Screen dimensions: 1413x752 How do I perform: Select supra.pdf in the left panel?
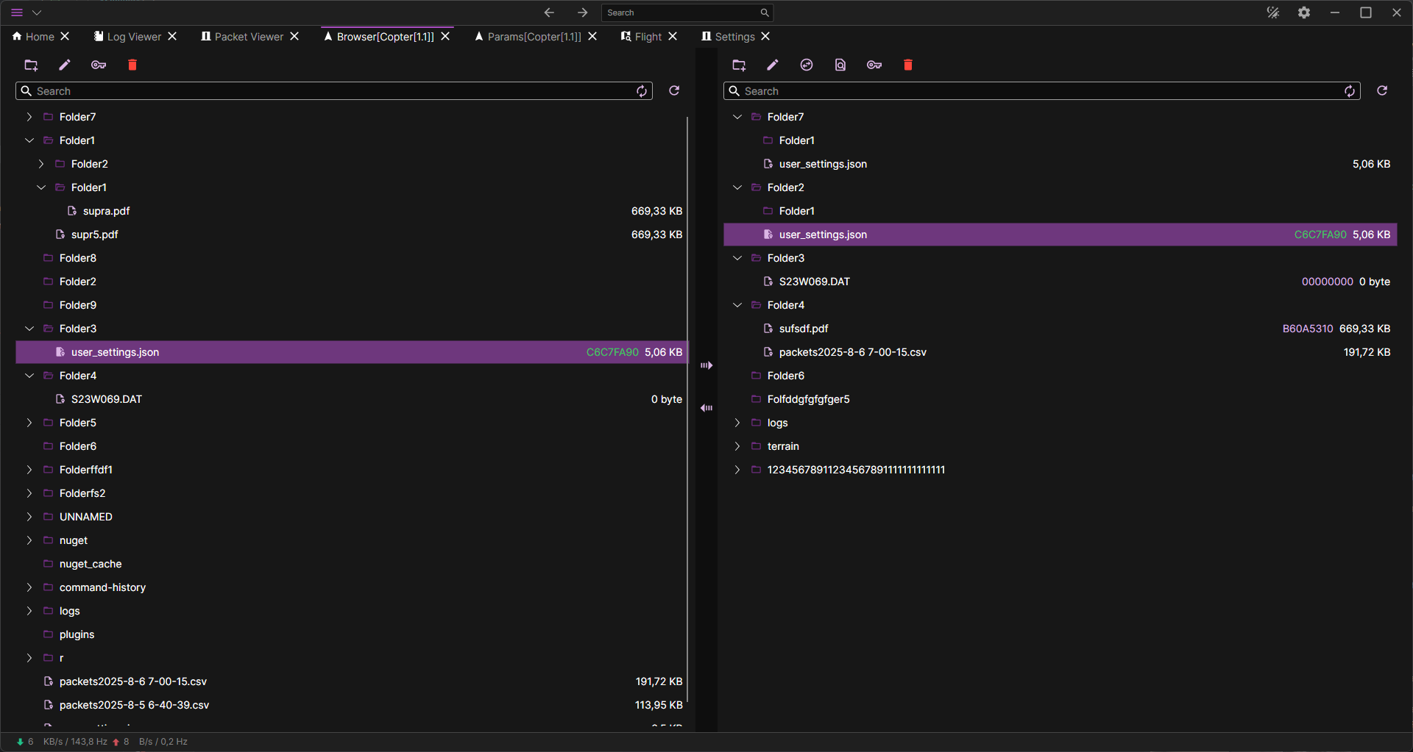106,211
